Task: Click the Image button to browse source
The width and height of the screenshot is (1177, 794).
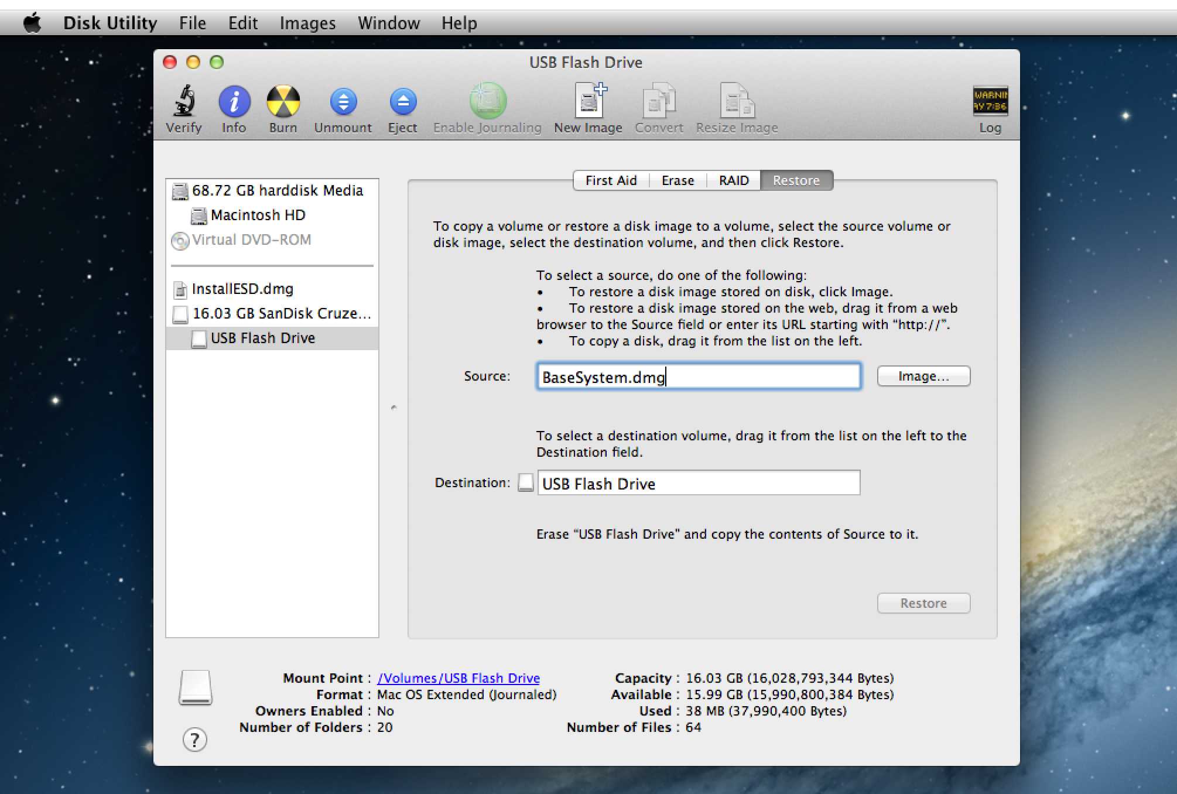Action: (x=922, y=375)
